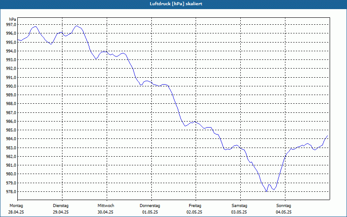Select the 992,0 axis value
Viewport: 347px width, 217px height.
pos(11,69)
